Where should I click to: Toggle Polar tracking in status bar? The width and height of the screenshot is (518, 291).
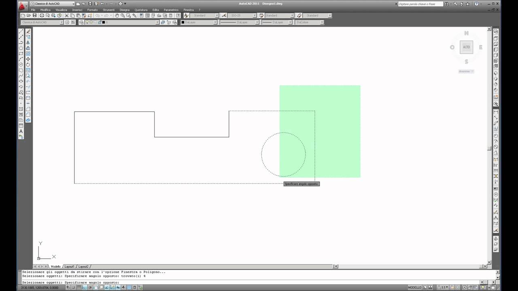90,288
